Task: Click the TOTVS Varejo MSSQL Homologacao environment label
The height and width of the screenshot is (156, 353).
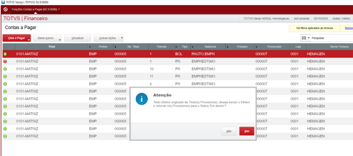Action: (x=266, y=19)
